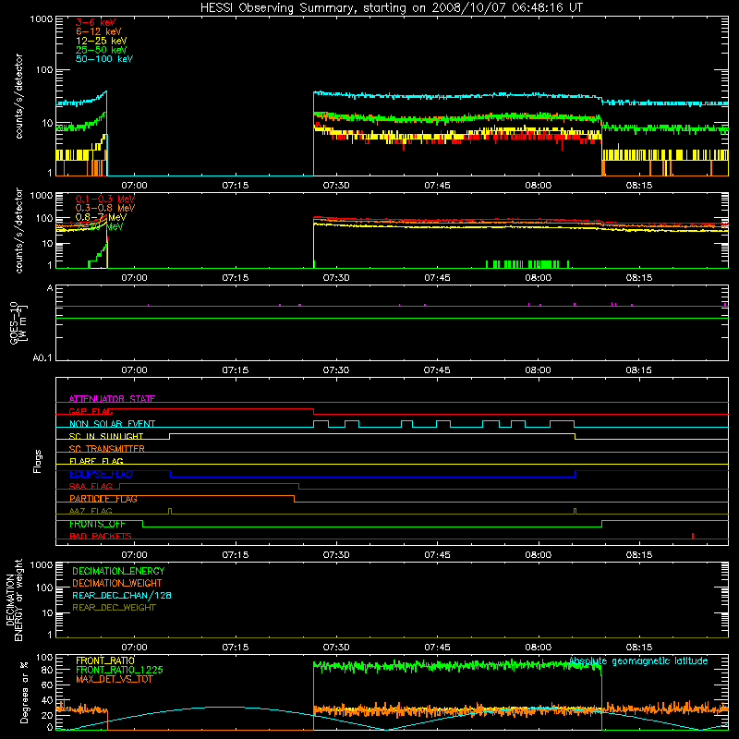Click '07:45' tick under the Flags plot
Viewport: 739px width, 739px height.
[437, 555]
